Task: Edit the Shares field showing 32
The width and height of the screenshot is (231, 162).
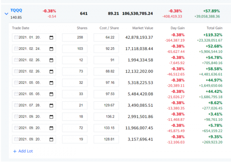Action: [75, 83]
